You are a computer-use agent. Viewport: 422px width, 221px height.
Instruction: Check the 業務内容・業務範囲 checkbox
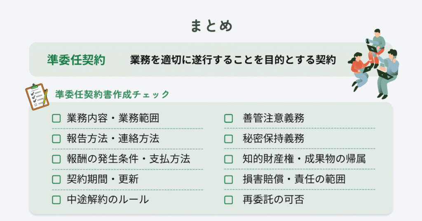(x=56, y=118)
